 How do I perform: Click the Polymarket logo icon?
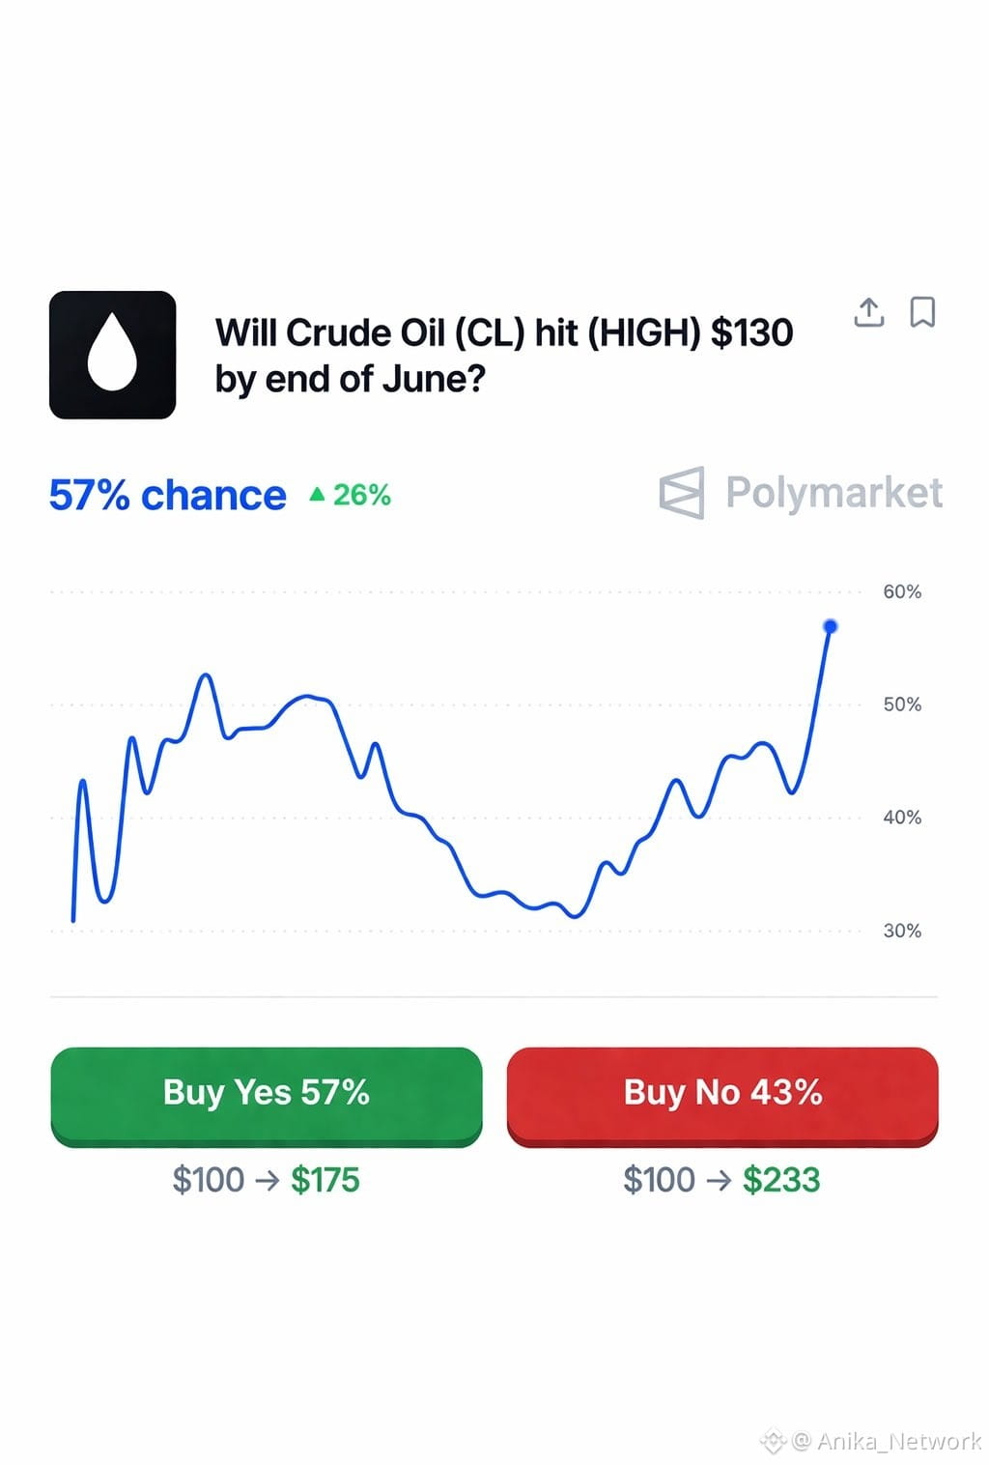pos(682,493)
